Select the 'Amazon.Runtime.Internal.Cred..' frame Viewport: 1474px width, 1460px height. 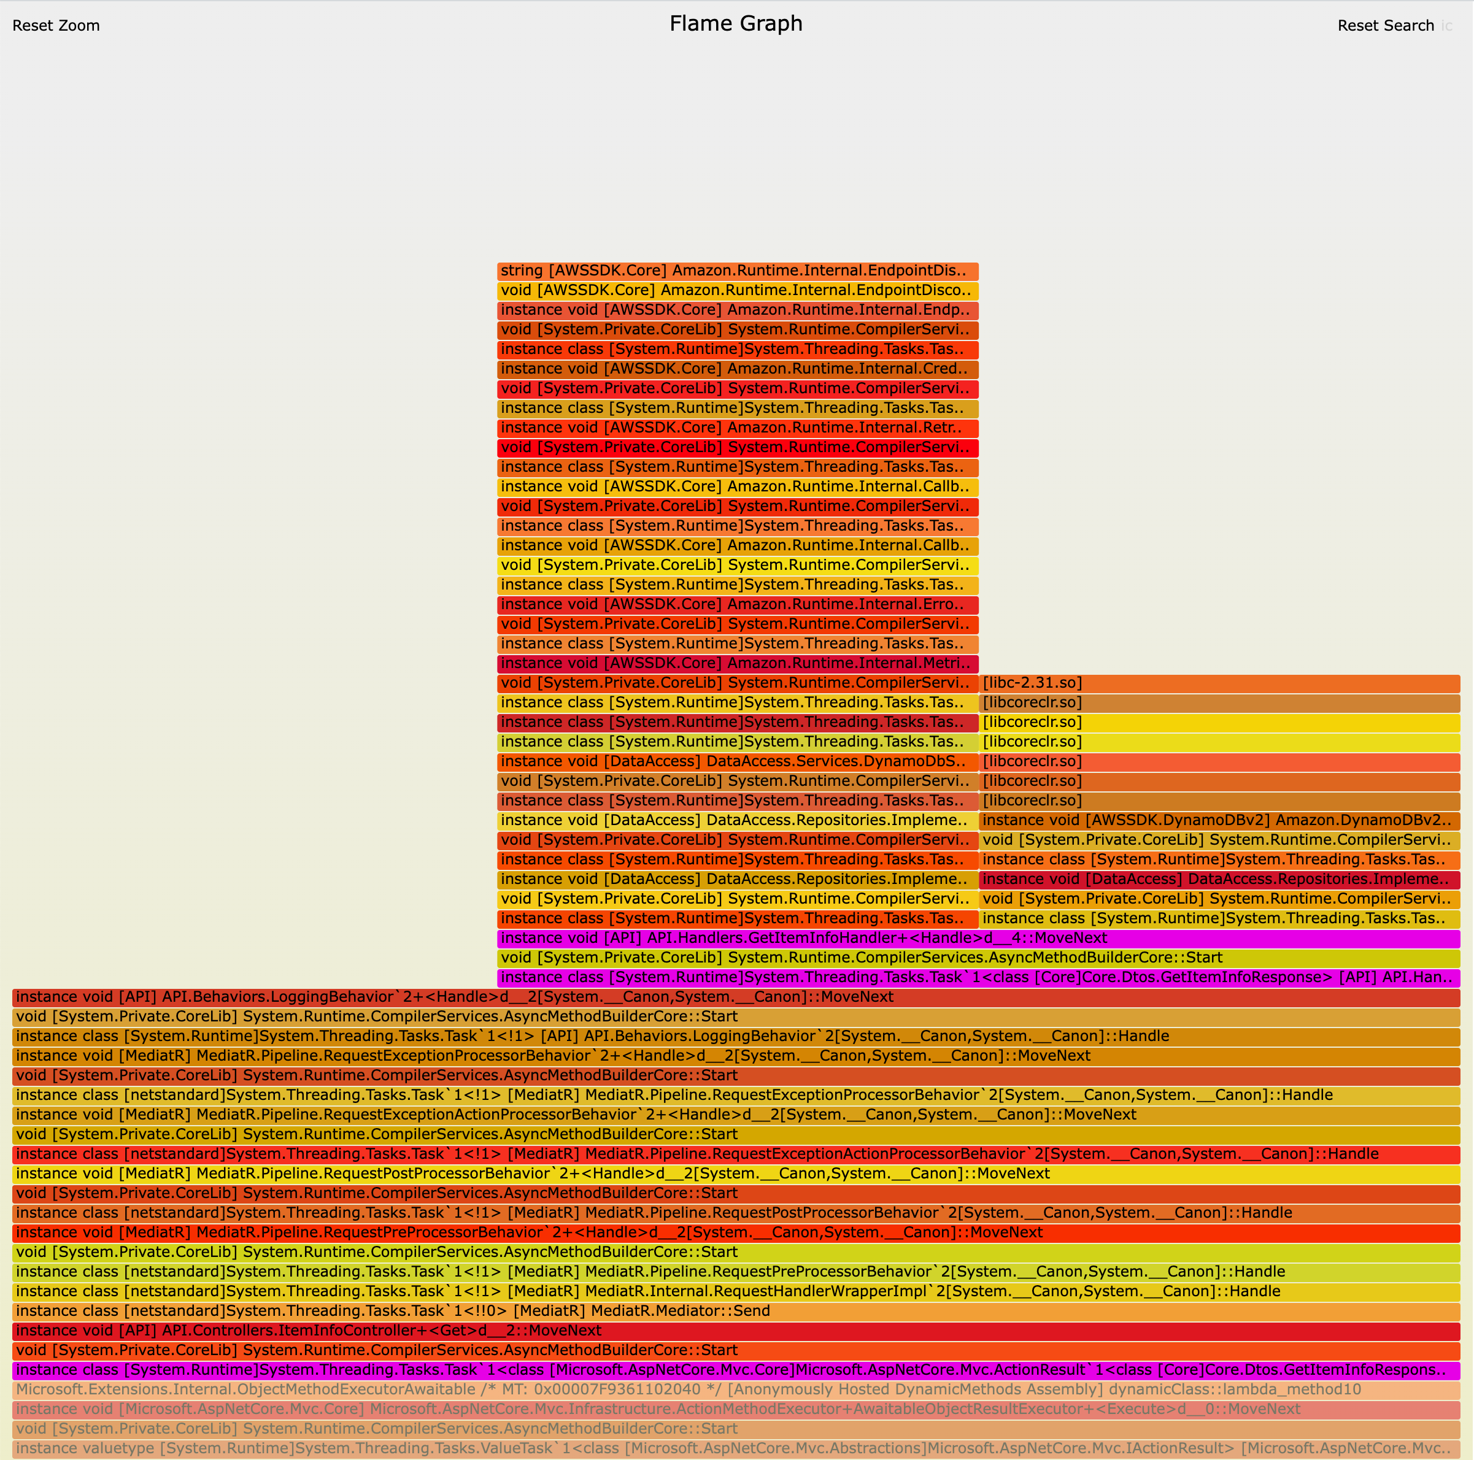tap(738, 369)
